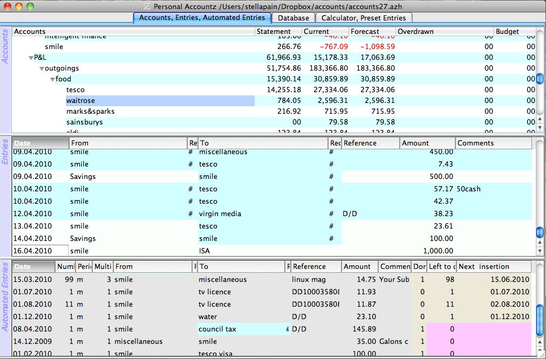This screenshot has width=546, height=359.
Task: Click the Date column header in the Entries panel
Action: click(38, 143)
